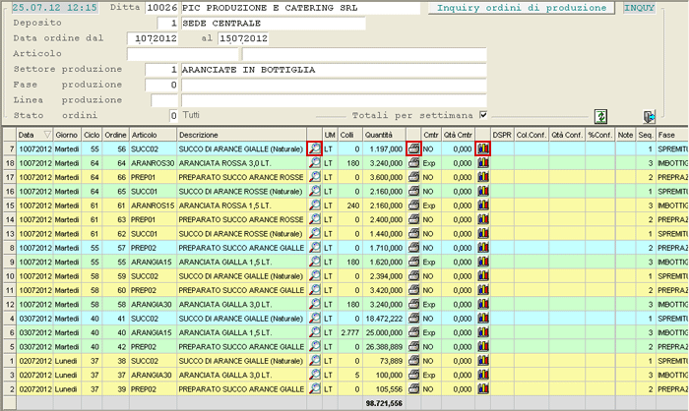Open bar chart icon for order 64
The height and width of the screenshot is (411, 689).
(x=483, y=163)
